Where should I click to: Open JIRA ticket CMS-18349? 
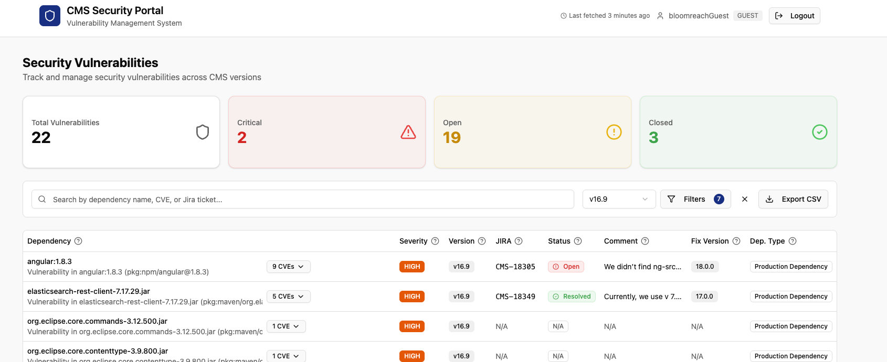tap(515, 297)
